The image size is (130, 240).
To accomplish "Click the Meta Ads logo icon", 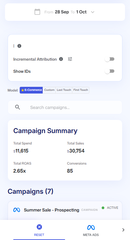I will coord(91,228).
